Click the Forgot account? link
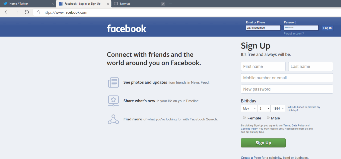This screenshot has height=159, width=341. pos(294,34)
